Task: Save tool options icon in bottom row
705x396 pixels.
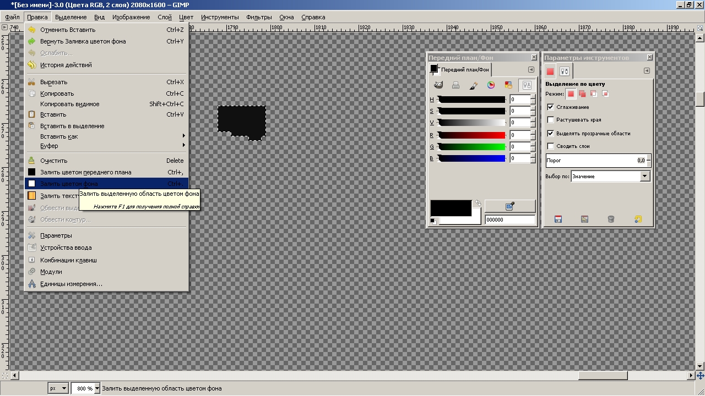Action: (558, 219)
